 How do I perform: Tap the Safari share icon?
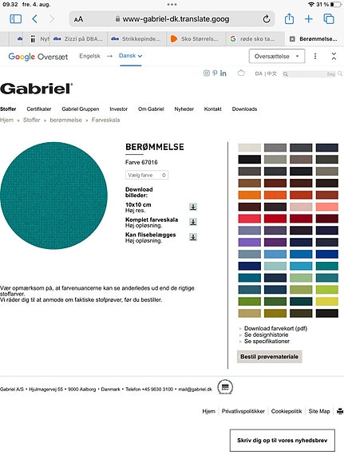tap(289, 18)
